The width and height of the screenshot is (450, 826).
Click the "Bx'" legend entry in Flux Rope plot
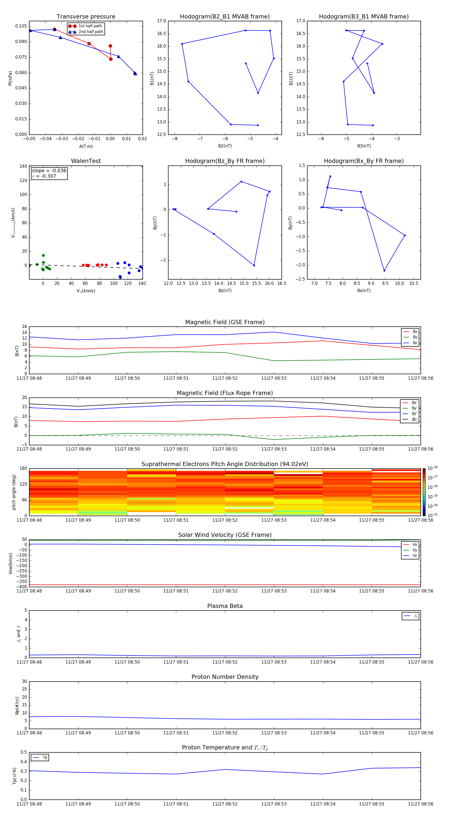pyautogui.click(x=410, y=403)
